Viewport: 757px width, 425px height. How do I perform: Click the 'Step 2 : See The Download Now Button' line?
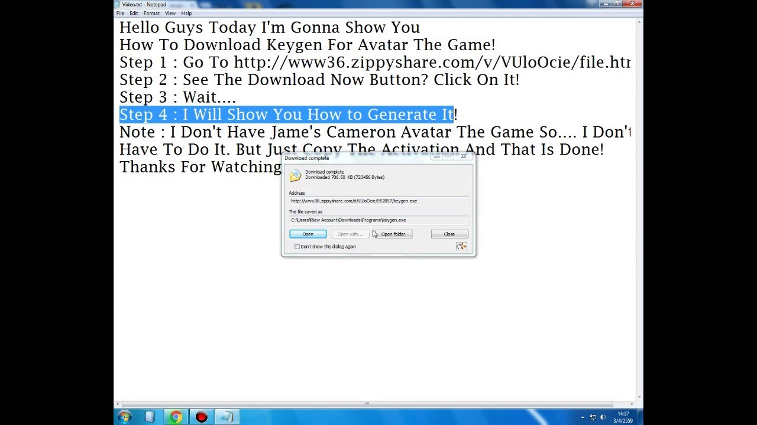[x=319, y=80]
